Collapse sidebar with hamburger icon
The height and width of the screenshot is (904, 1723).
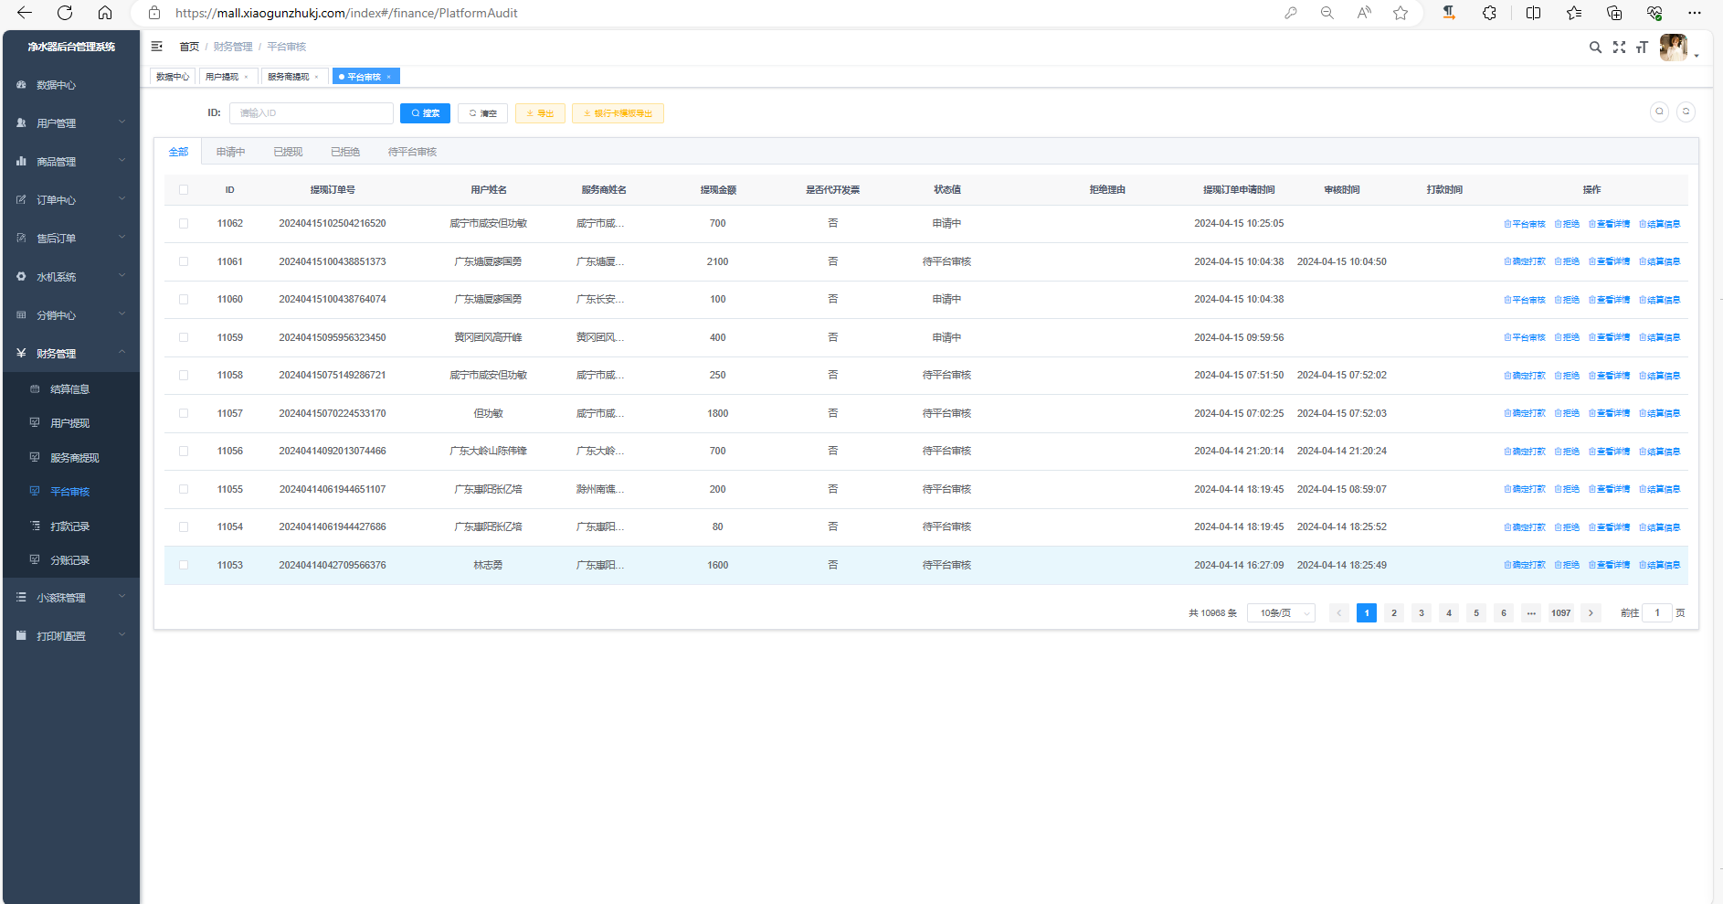tap(157, 47)
